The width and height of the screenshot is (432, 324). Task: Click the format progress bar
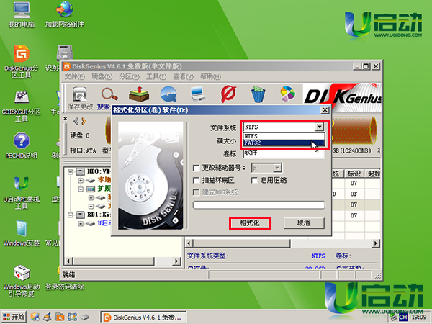pos(259,205)
